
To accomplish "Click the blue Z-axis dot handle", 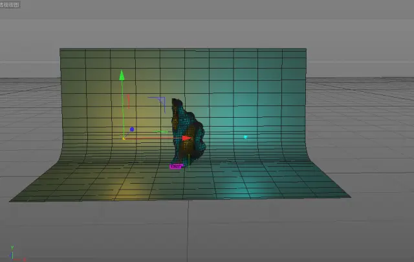I will point(132,129).
